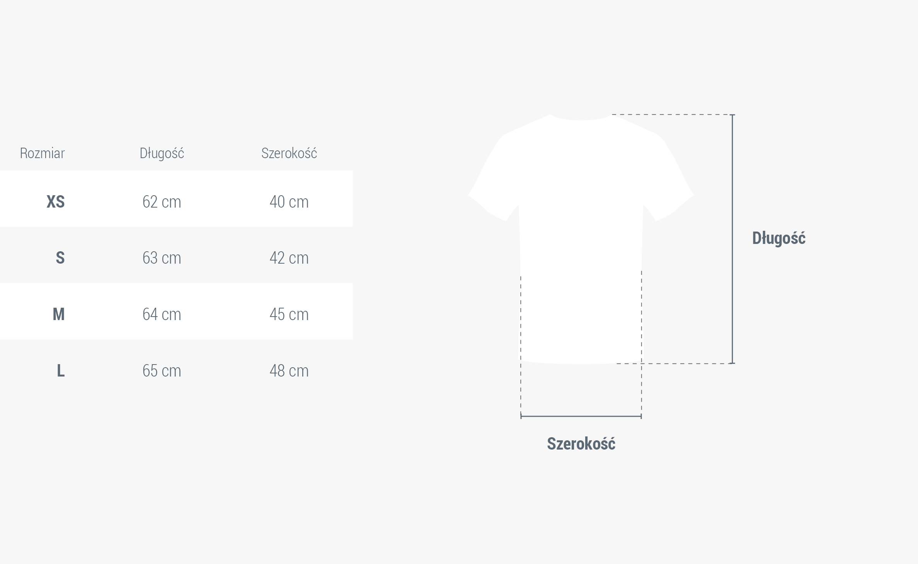Click the 64 cm length value

coord(162,314)
